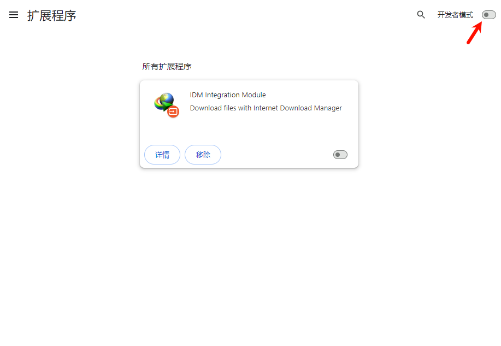This screenshot has width=501, height=346.
Task: Click 移除 to remove IDM extension
Action: pyautogui.click(x=203, y=155)
